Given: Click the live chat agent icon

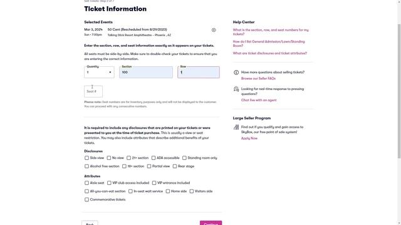Looking at the screenshot, I should click(x=236, y=89).
